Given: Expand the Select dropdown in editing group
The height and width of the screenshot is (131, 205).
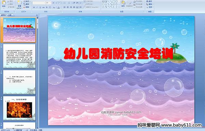Looking at the screenshot, I should [150, 7].
